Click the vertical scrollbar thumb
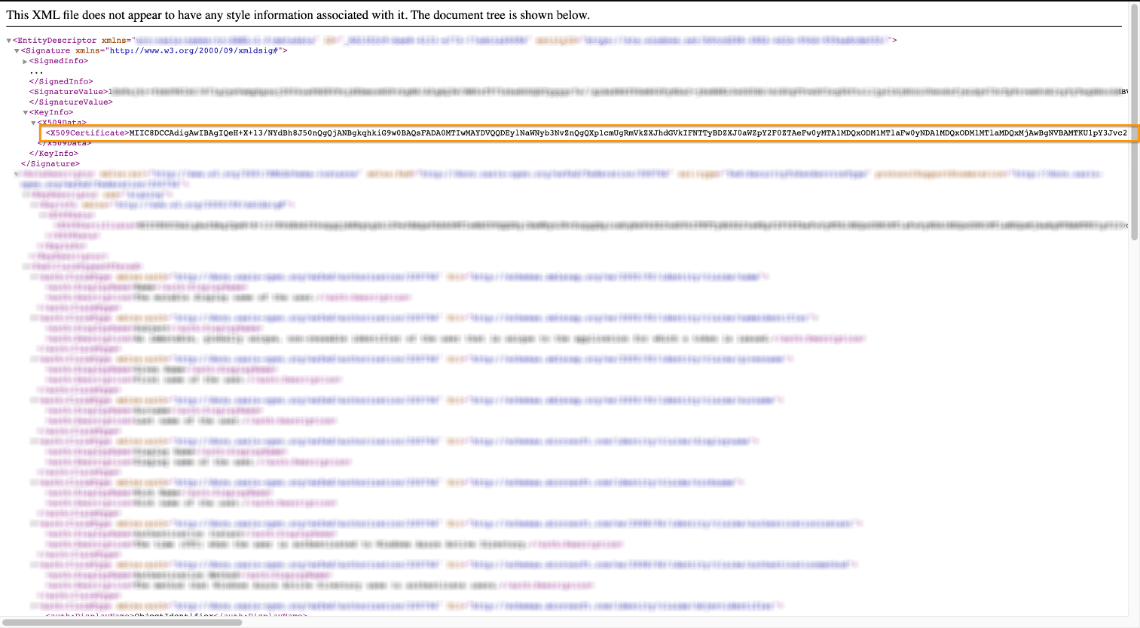This screenshot has height=628, width=1140. click(x=1135, y=122)
